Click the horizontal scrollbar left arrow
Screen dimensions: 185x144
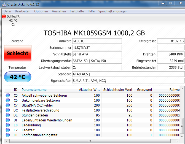7,141
